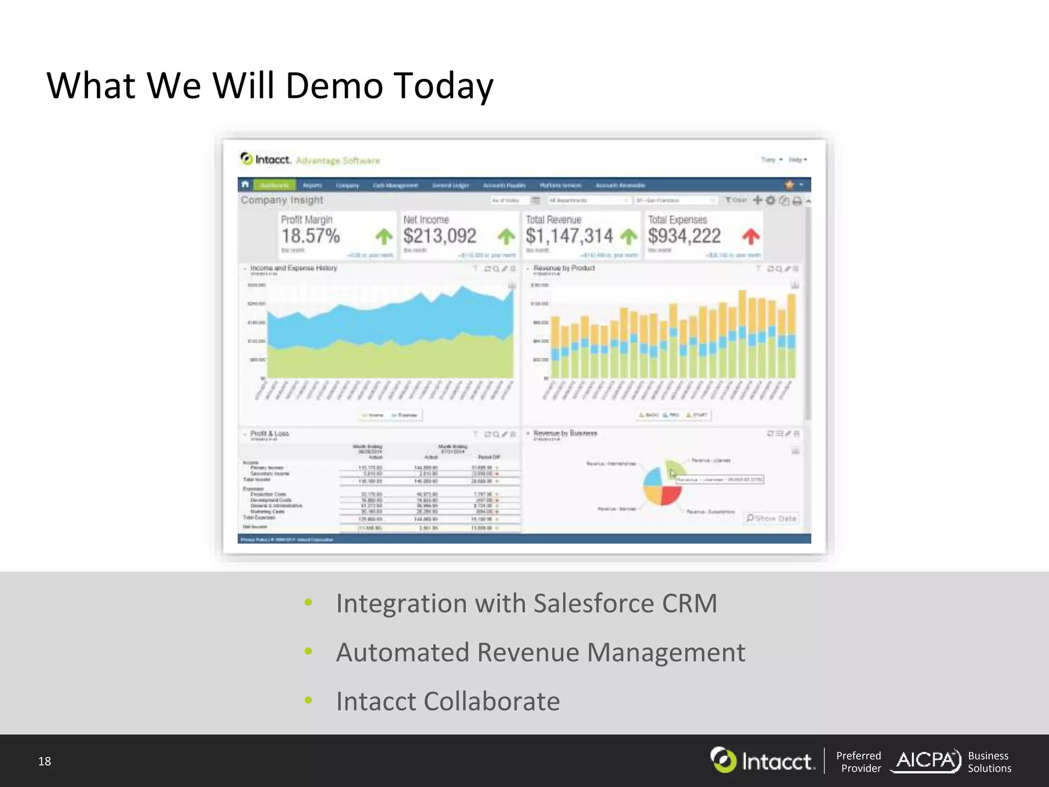This screenshot has width=1049, height=787.
Task: Click the Clear filter button
Action: click(736, 200)
